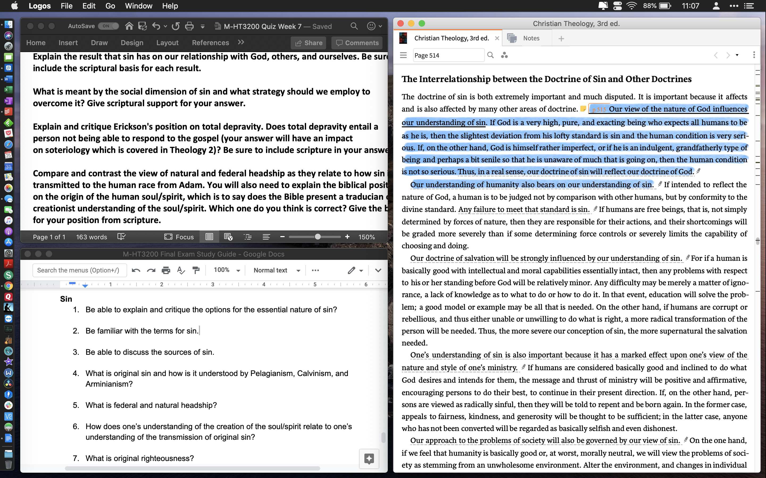Select the Layout ribbon tab
This screenshot has width=766, height=478.
click(168, 43)
